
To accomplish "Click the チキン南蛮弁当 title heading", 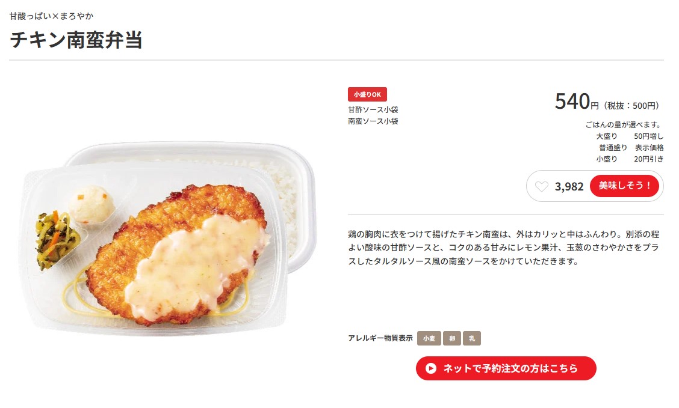I will click(76, 40).
